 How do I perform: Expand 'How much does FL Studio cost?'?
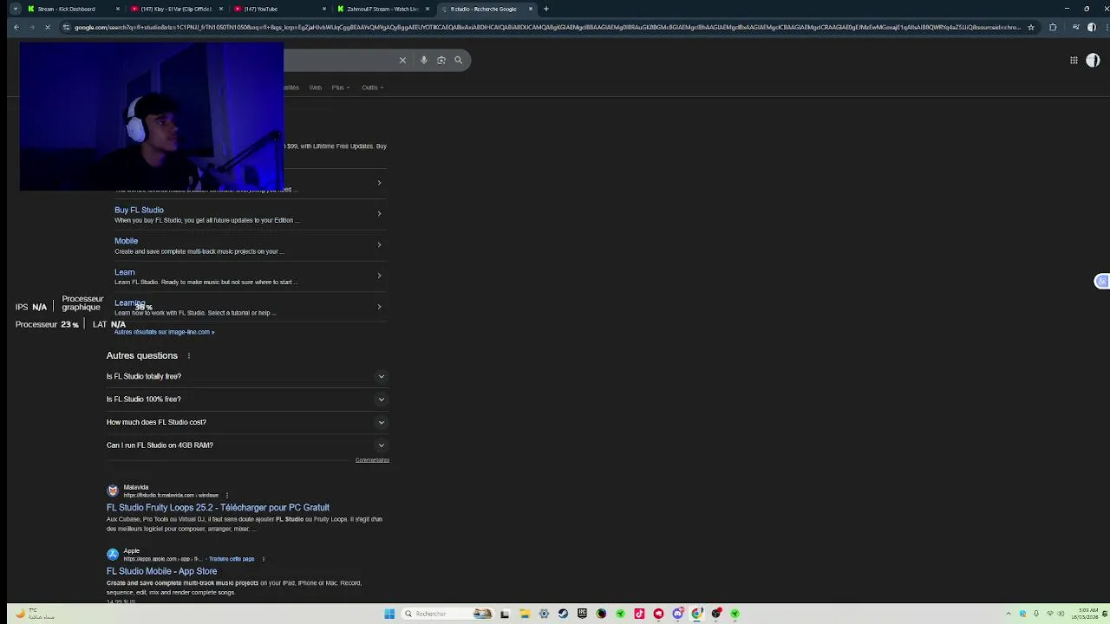pos(246,422)
